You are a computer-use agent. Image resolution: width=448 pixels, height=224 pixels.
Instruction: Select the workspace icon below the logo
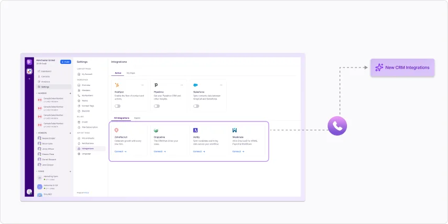[29, 71]
